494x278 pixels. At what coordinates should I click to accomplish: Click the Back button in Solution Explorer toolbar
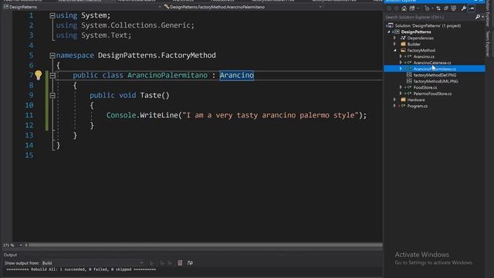[x=389, y=8]
